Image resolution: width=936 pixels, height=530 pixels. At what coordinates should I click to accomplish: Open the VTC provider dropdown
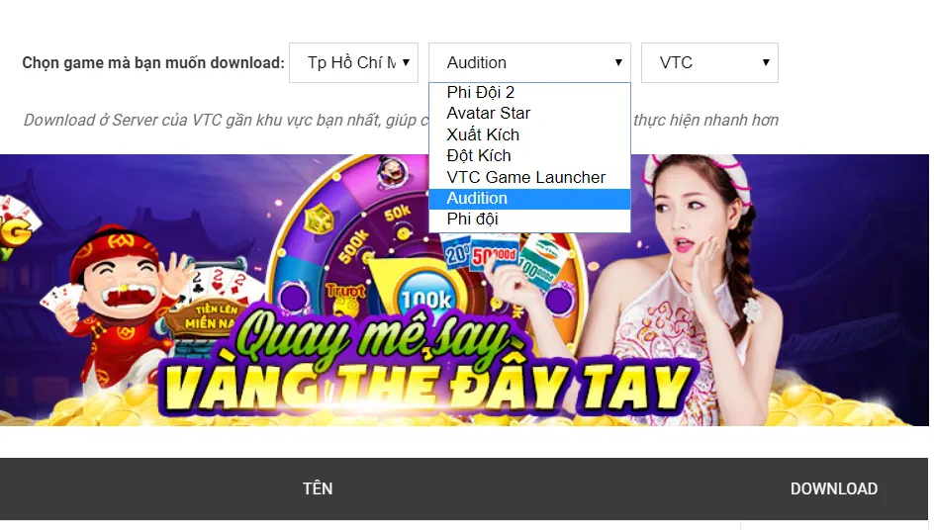(x=709, y=62)
